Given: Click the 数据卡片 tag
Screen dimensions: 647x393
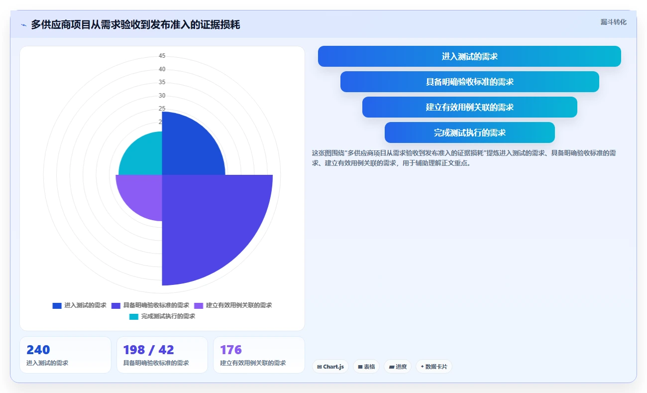Looking at the screenshot, I should (434, 367).
